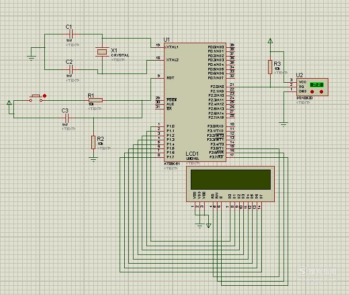Select the power terminal above R3
The height and width of the screenshot is (295, 349).
click(x=270, y=41)
